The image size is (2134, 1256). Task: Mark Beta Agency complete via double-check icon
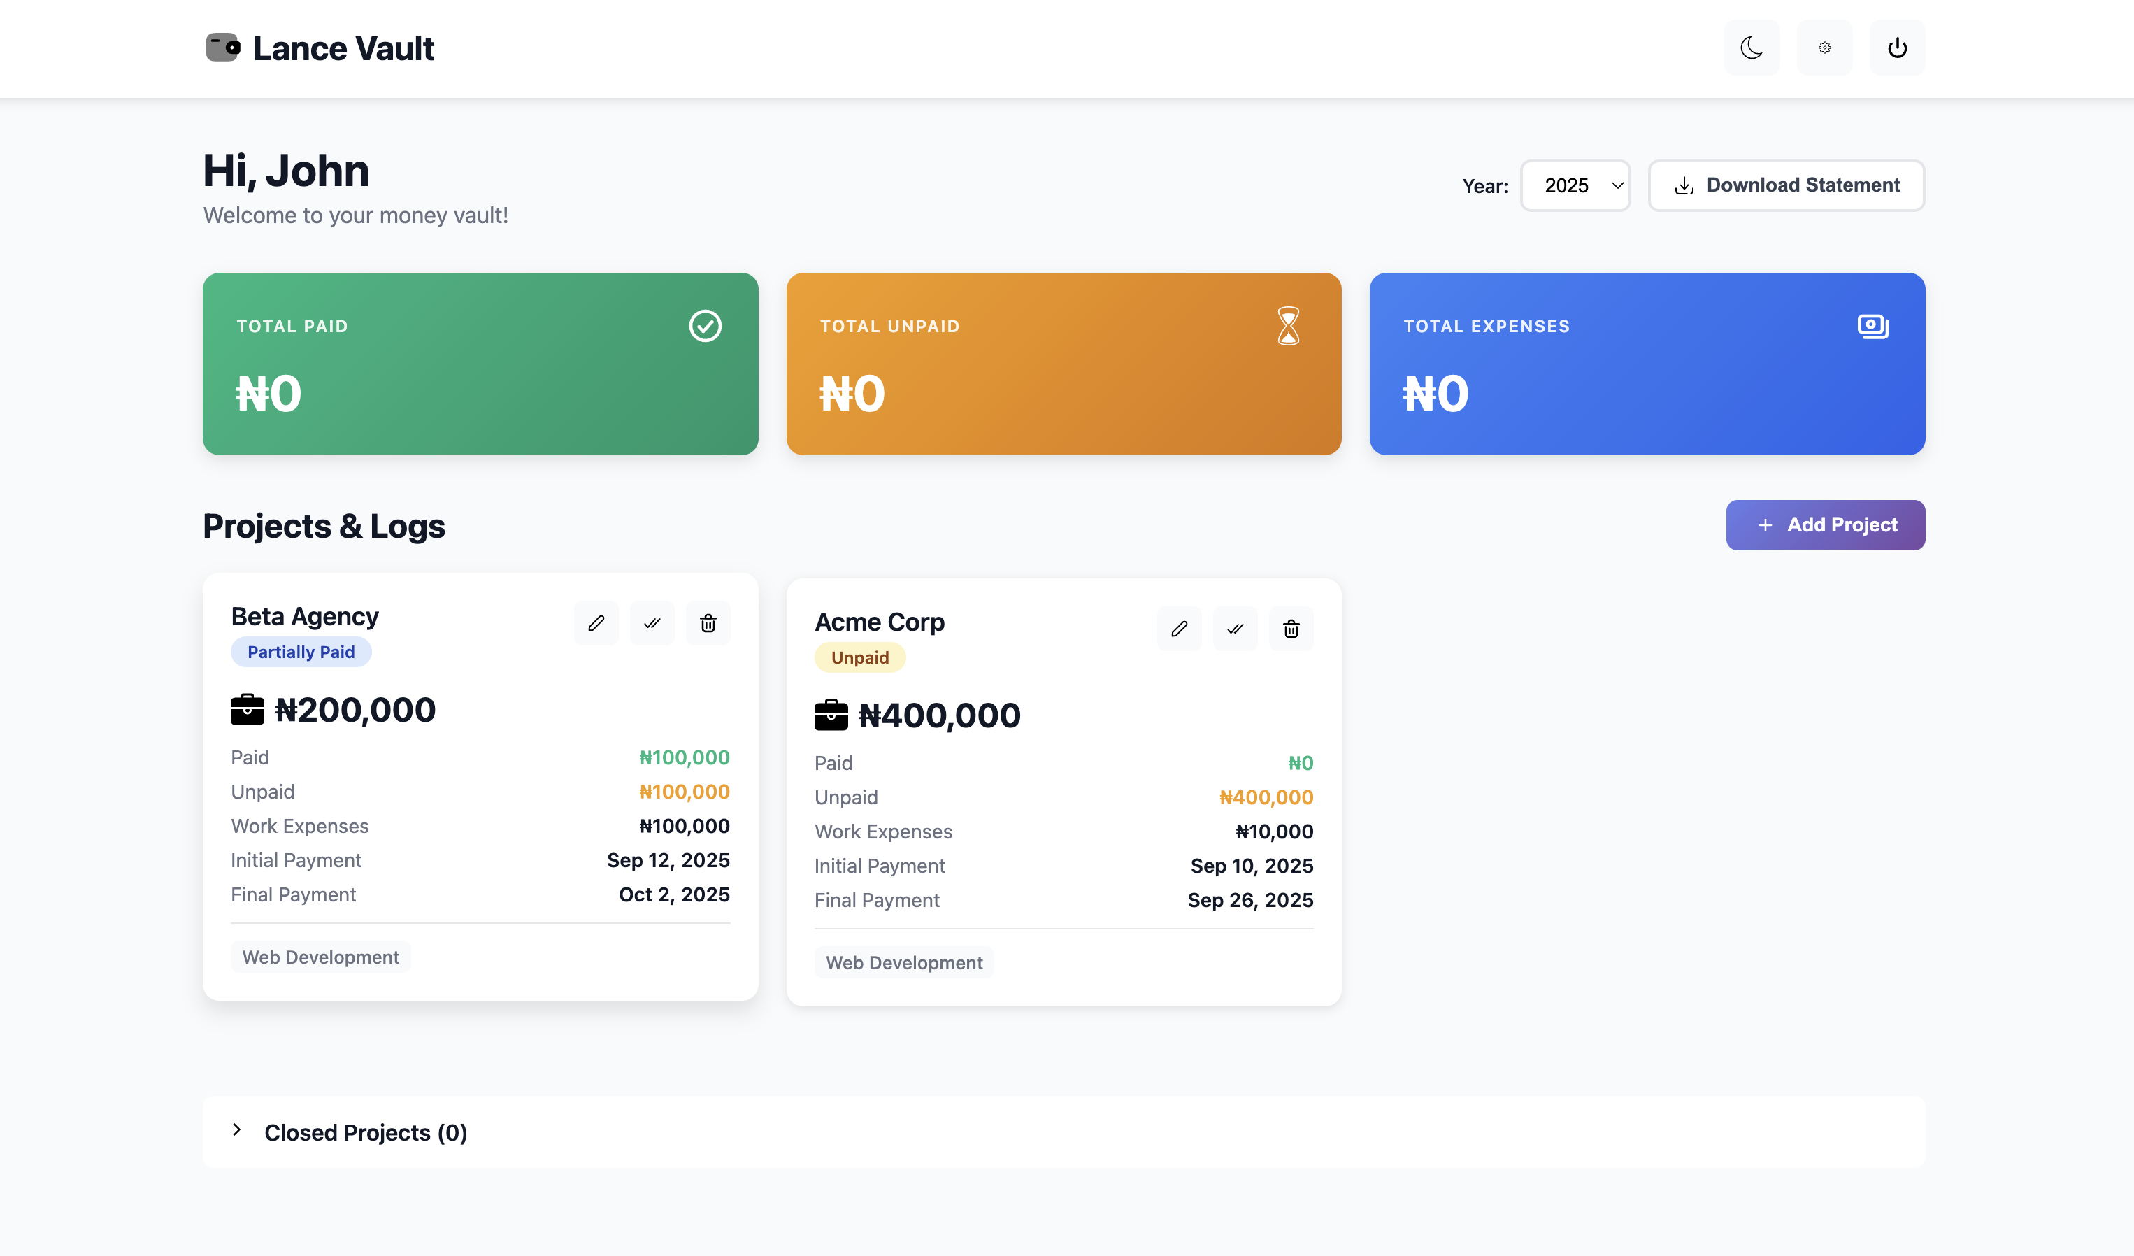[651, 622]
